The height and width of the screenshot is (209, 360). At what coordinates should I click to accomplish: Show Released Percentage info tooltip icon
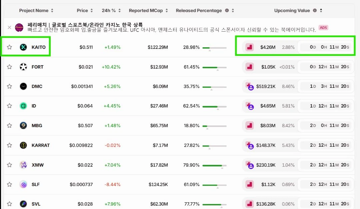click(x=227, y=11)
